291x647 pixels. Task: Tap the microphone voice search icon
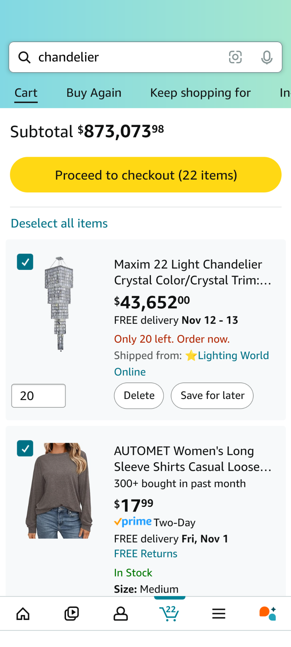(x=266, y=57)
